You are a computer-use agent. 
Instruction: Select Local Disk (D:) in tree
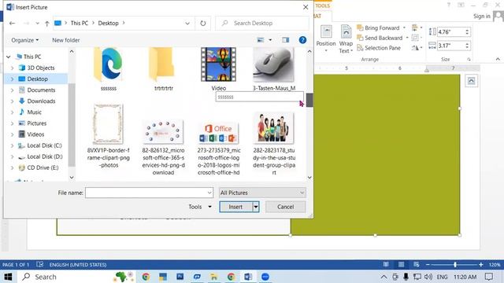(x=45, y=156)
